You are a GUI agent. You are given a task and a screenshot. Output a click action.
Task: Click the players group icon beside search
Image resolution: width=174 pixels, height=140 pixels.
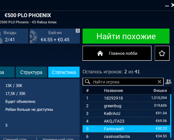(168, 82)
